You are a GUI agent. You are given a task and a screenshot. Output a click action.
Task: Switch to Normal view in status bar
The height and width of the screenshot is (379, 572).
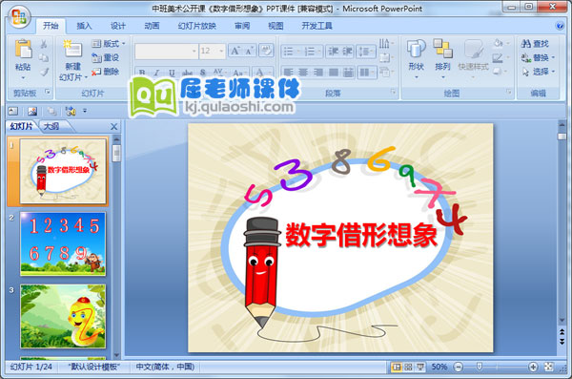pos(397,367)
